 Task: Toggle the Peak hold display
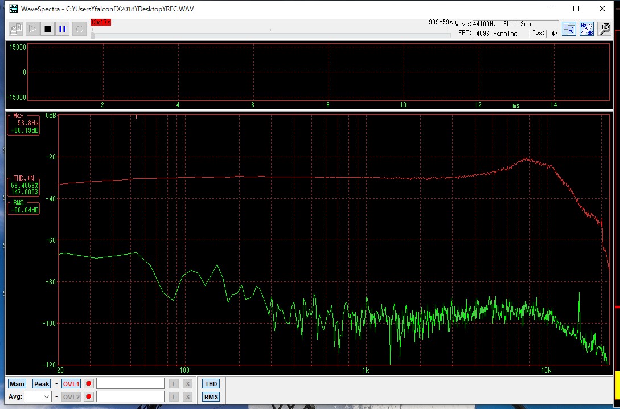(42, 384)
